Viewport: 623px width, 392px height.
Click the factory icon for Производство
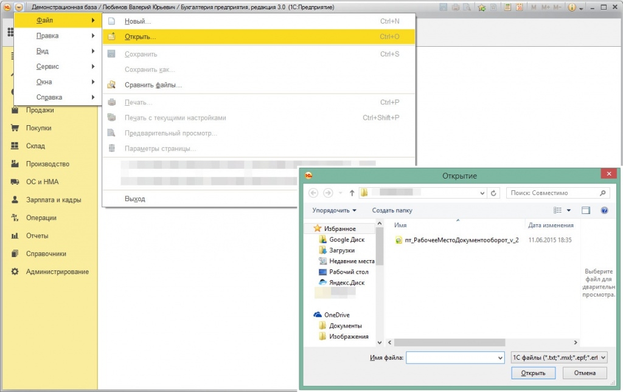pyautogui.click(x=15, y=163)
